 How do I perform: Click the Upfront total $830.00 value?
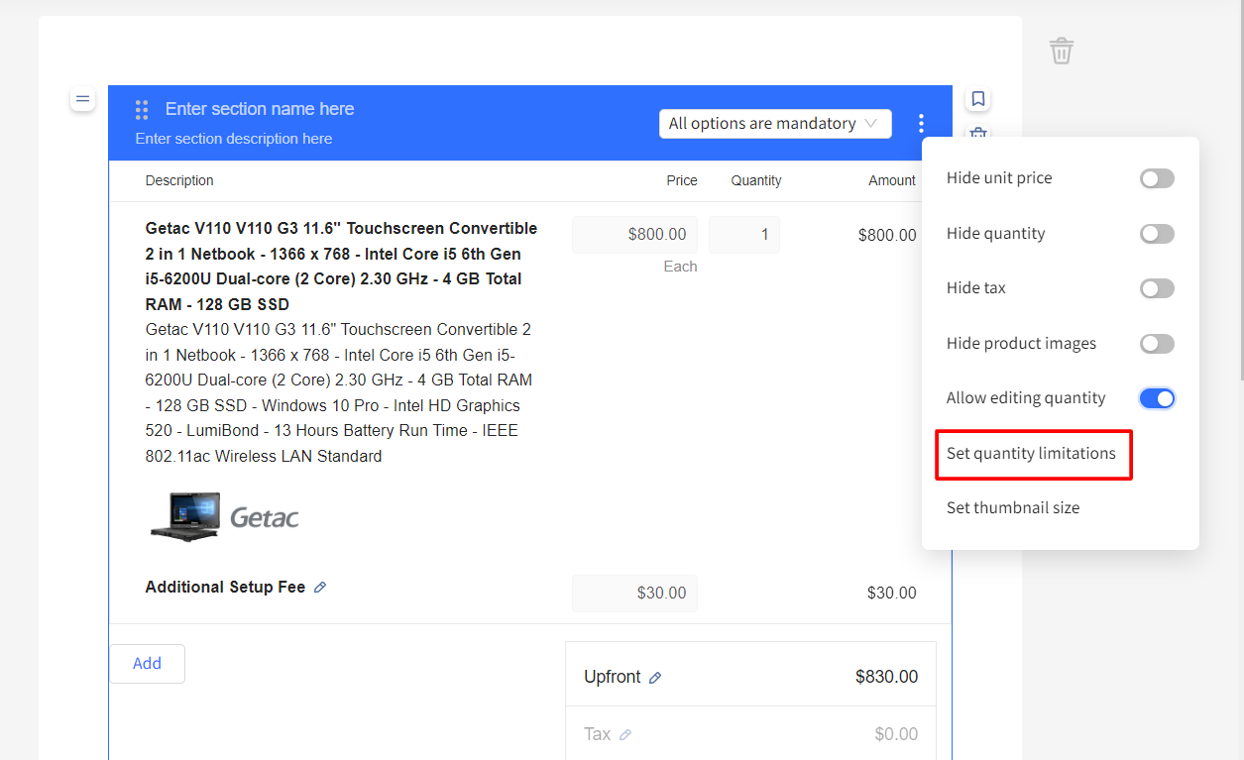tap(886, 678)
